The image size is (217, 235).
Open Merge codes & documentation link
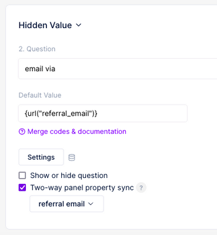[x=77, y=132]
